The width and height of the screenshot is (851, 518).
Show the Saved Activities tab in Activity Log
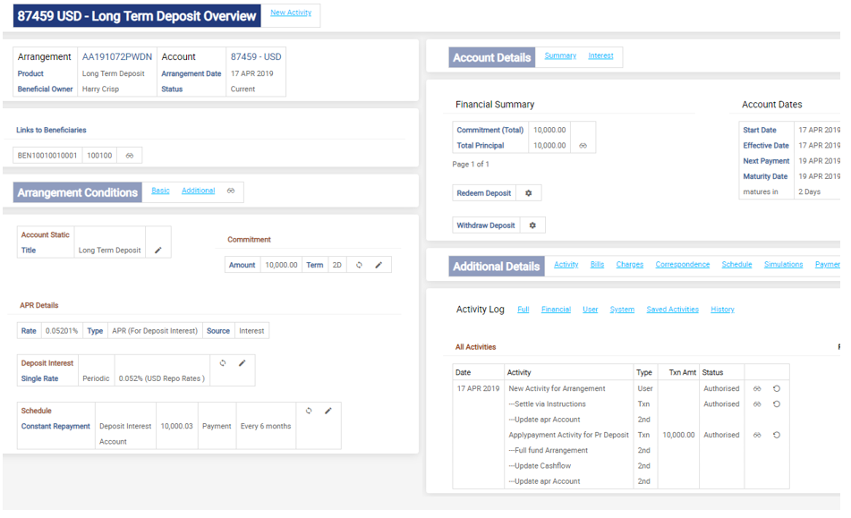click(x=672, y=310)
